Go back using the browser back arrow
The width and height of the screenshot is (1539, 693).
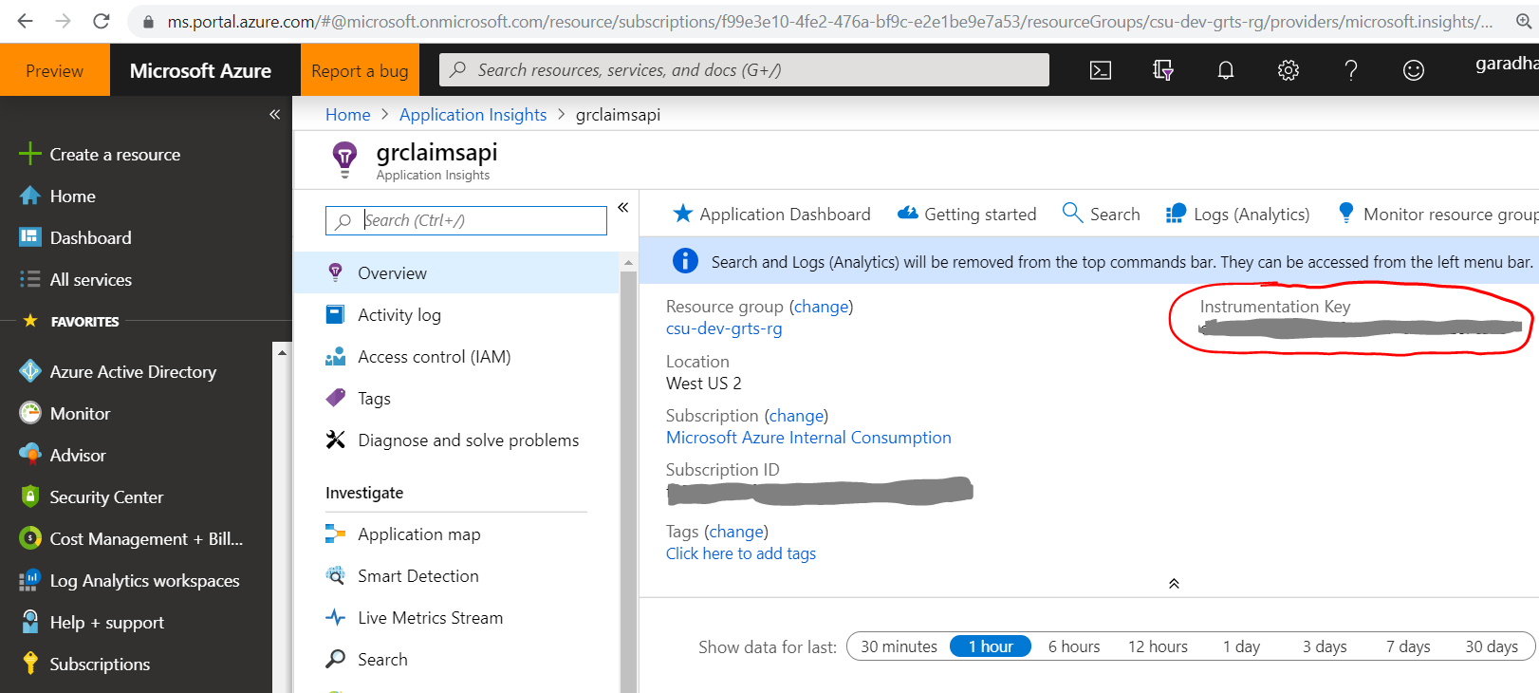tap(26, 21)
